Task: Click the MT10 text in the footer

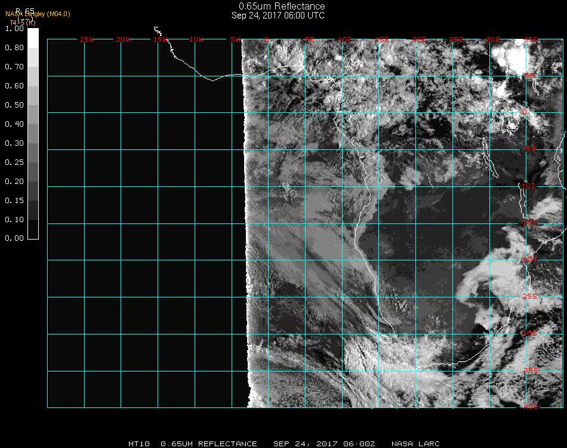Action: [139, 444]
